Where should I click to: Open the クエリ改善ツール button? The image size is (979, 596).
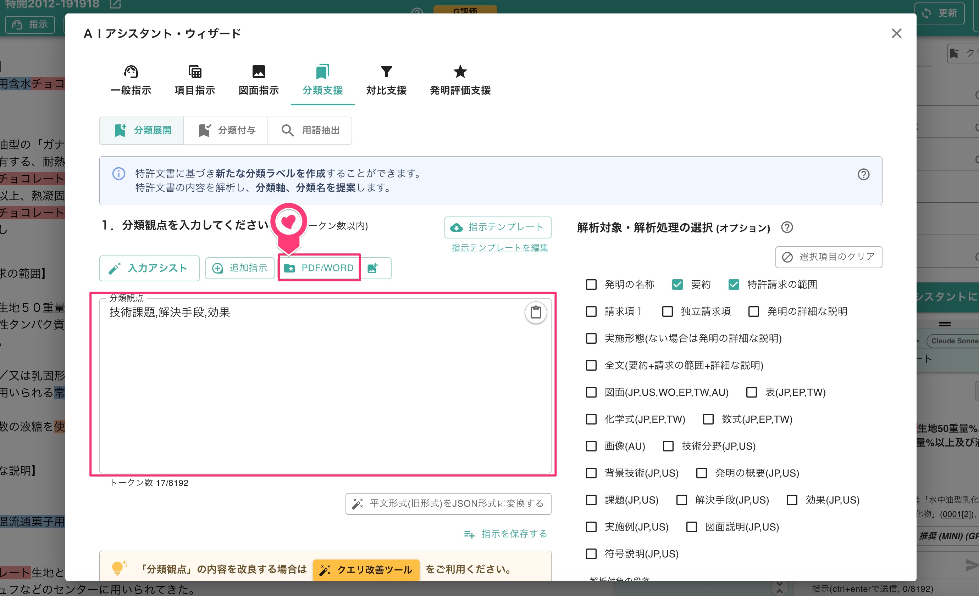366,570
